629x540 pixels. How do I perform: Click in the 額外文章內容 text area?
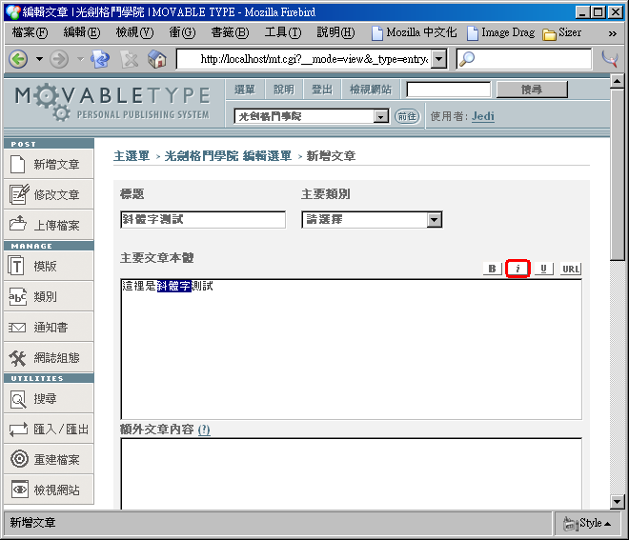(x=352, y=473)
